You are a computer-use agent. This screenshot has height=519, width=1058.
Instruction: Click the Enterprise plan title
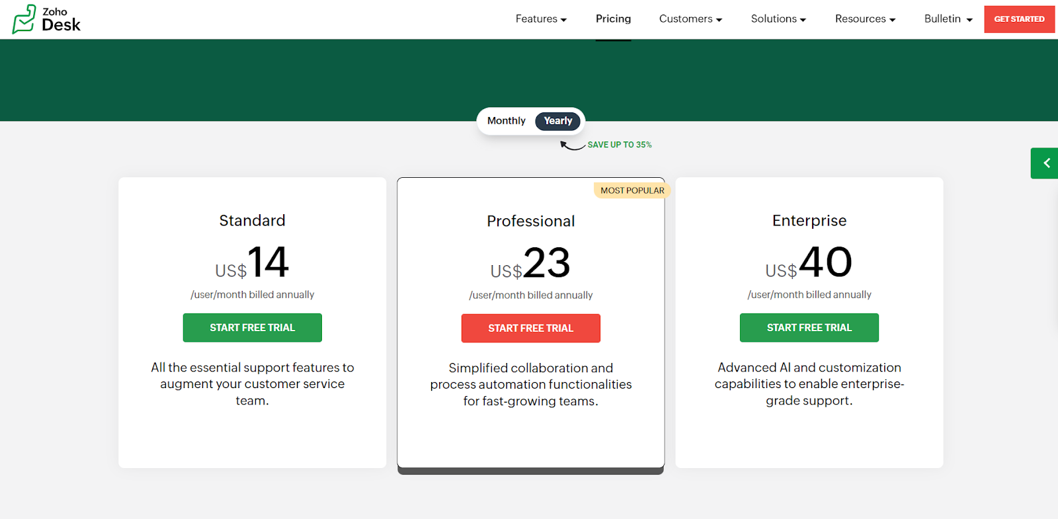click(x=809, y=221)
